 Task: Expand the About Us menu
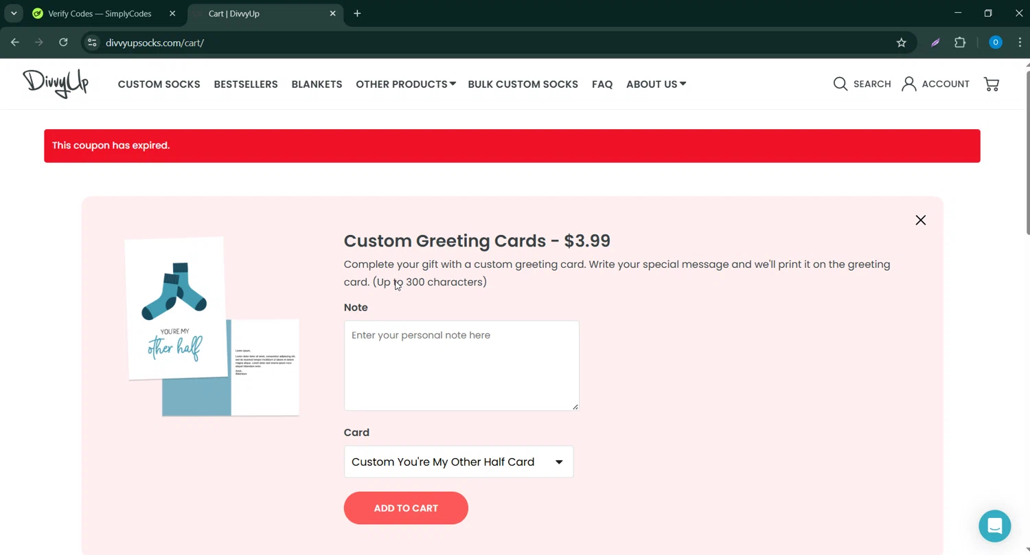click(656, 84)
